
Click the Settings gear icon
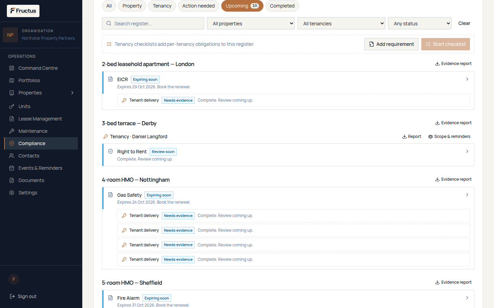12,193
